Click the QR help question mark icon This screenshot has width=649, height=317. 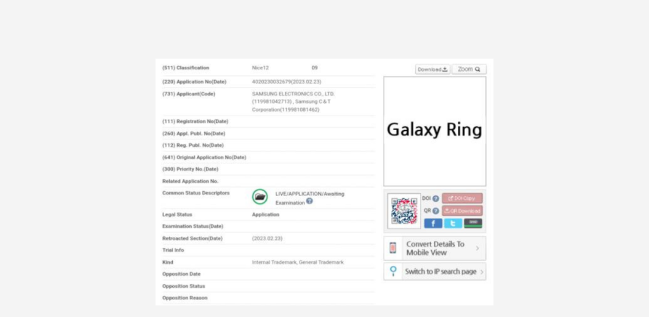[x=435, y=211]
